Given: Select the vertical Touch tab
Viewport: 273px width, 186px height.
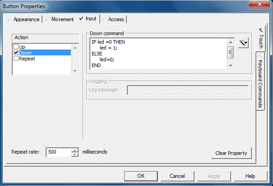Looking at the screenshot, I should (x=260, y=39).
